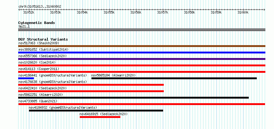Click the 31052k ruler position
274x129 pixels.
29,12
